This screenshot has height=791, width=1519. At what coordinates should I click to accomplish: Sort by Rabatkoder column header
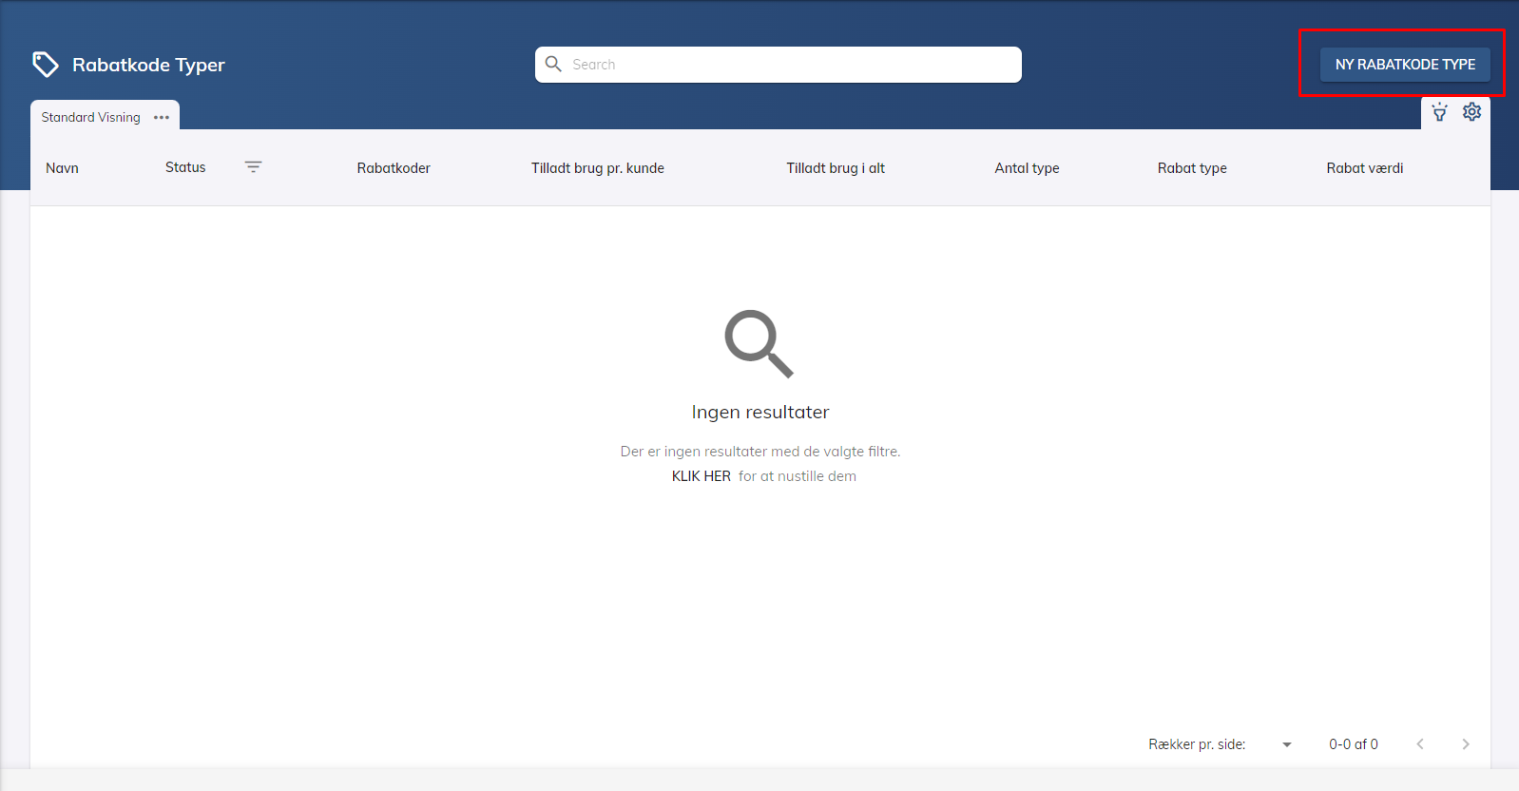click(394, 168)
